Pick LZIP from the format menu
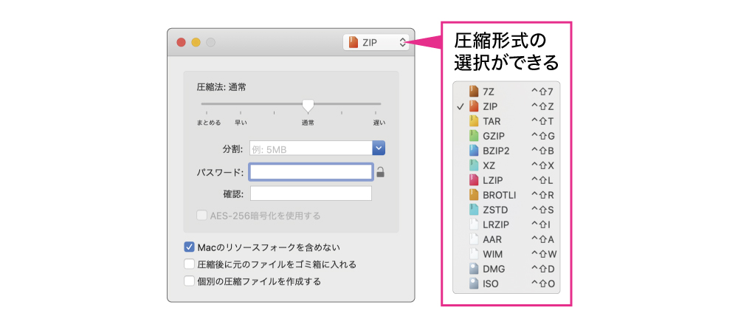This screenshot has width=738, height=336. click(506, 180)
